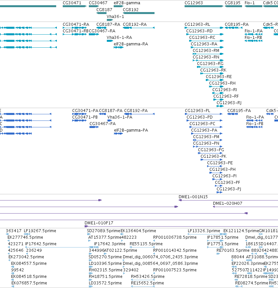Select EST entry 329402
Image resolution: width=278 pixels, height=288 pixels.
point(131,270)
